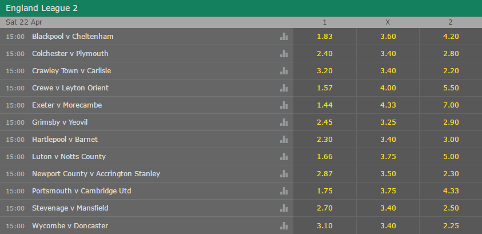The height and width of the screenshot is (234, 482).
Task: Show statistics for Hartlepool v Barnet
Action: pos(284,140)
